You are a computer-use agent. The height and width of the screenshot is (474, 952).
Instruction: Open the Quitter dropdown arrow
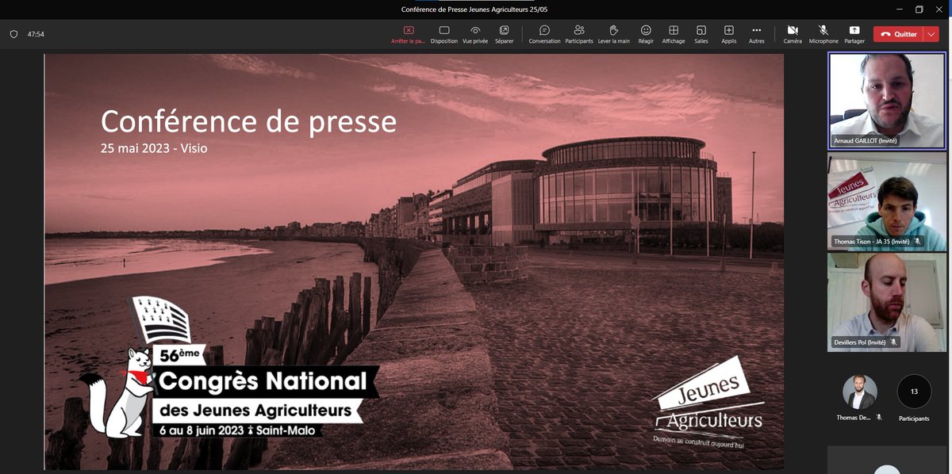coord(929,34)
